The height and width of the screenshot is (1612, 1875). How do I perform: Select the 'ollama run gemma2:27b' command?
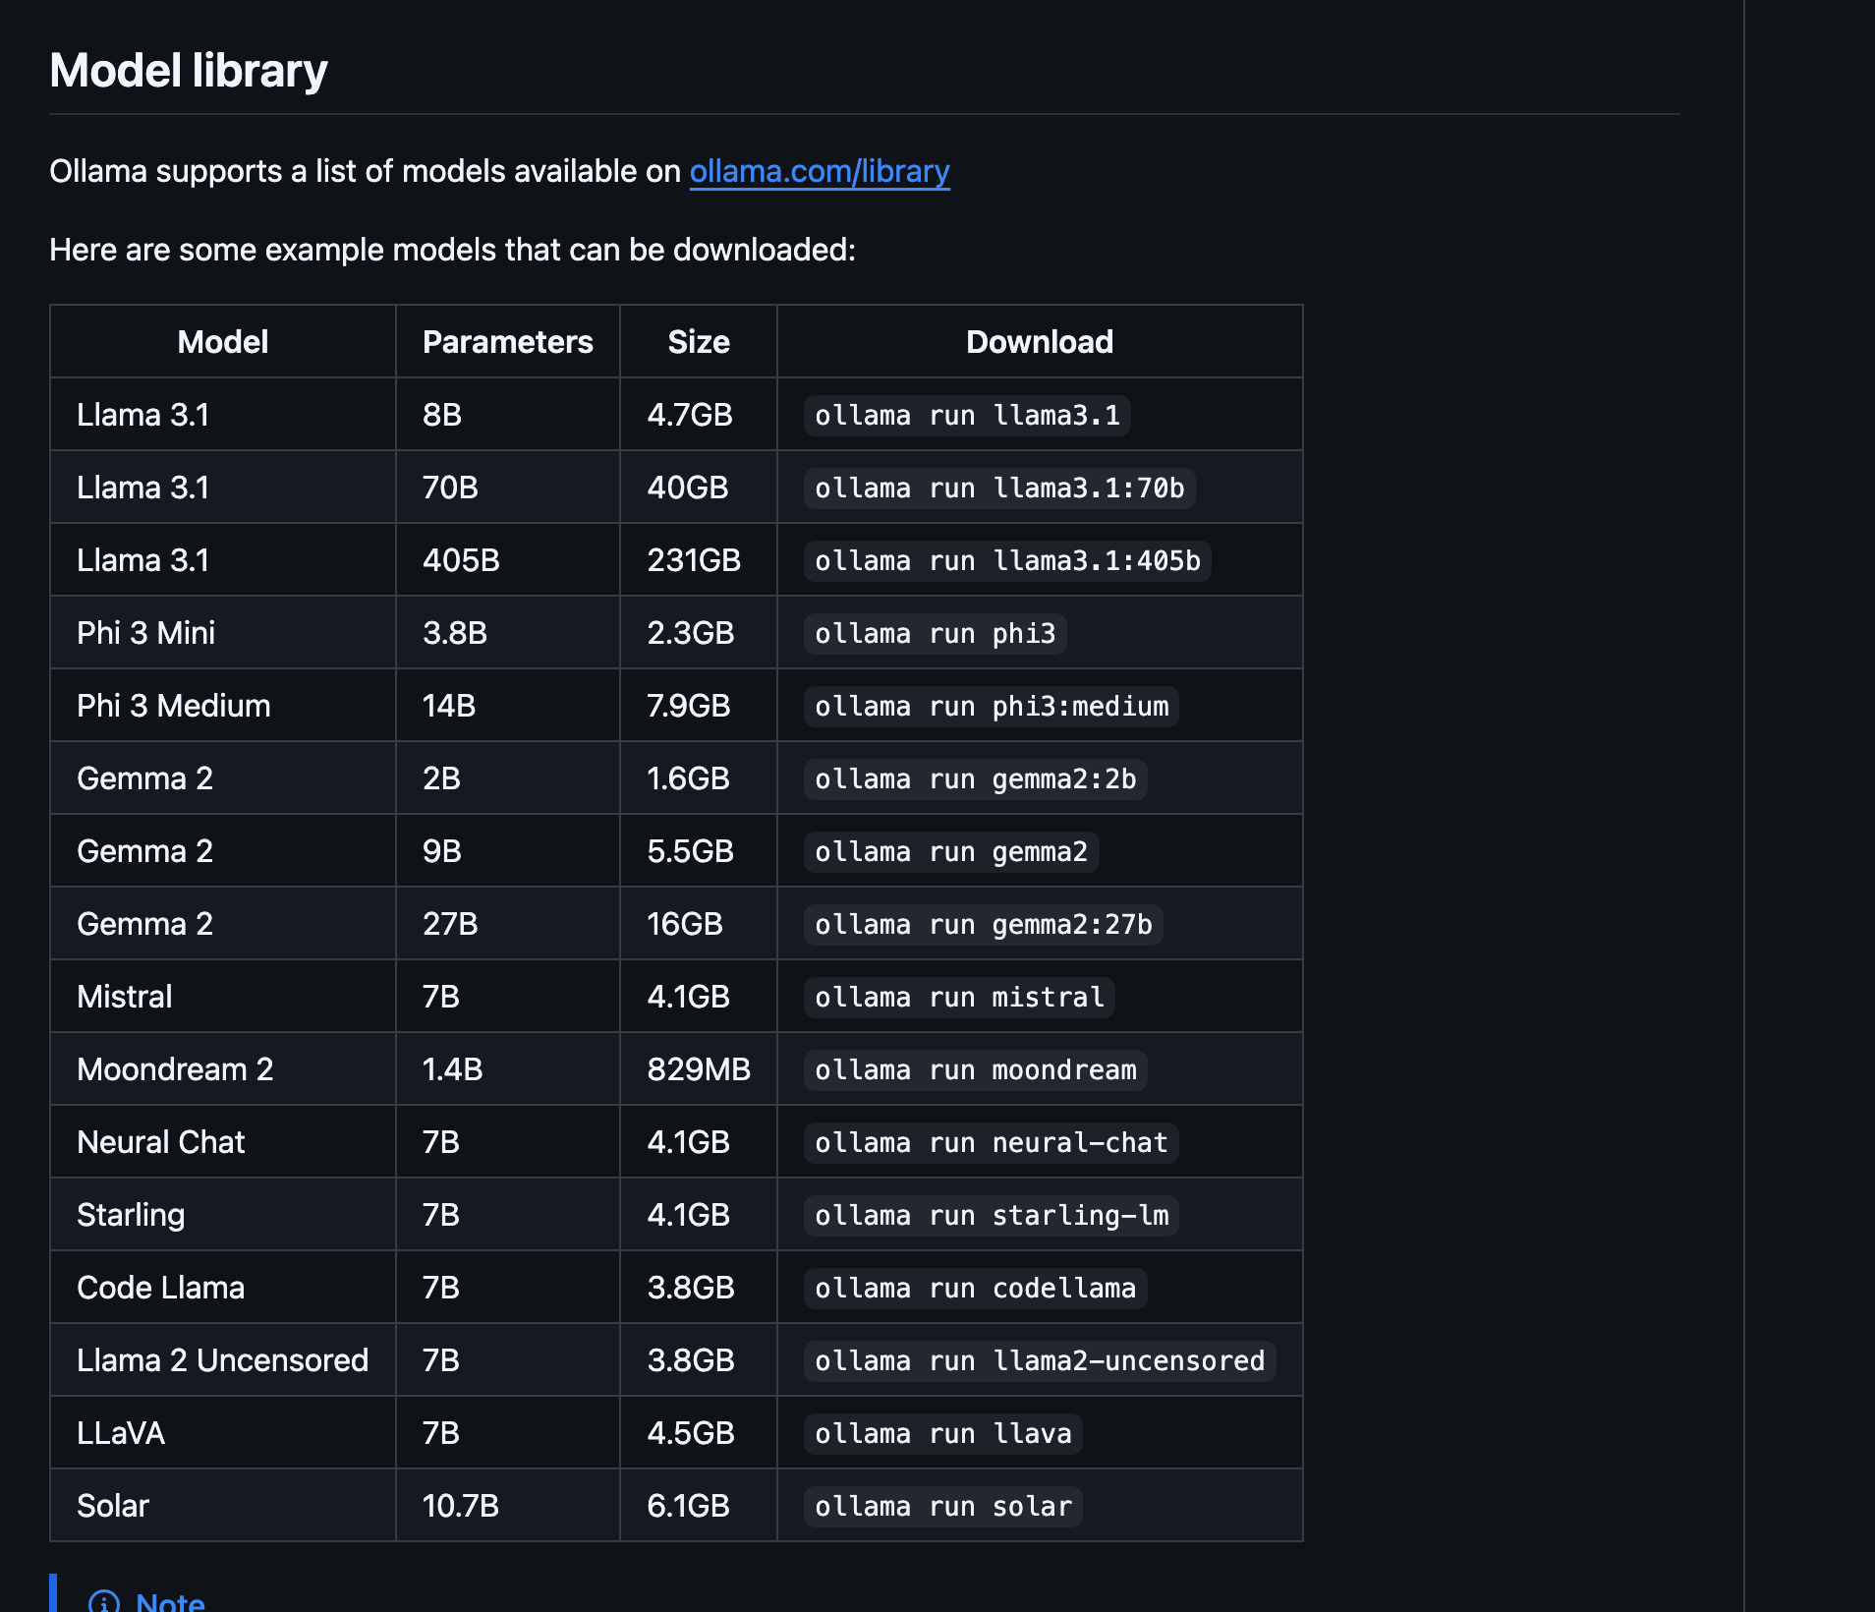[984, 924]
